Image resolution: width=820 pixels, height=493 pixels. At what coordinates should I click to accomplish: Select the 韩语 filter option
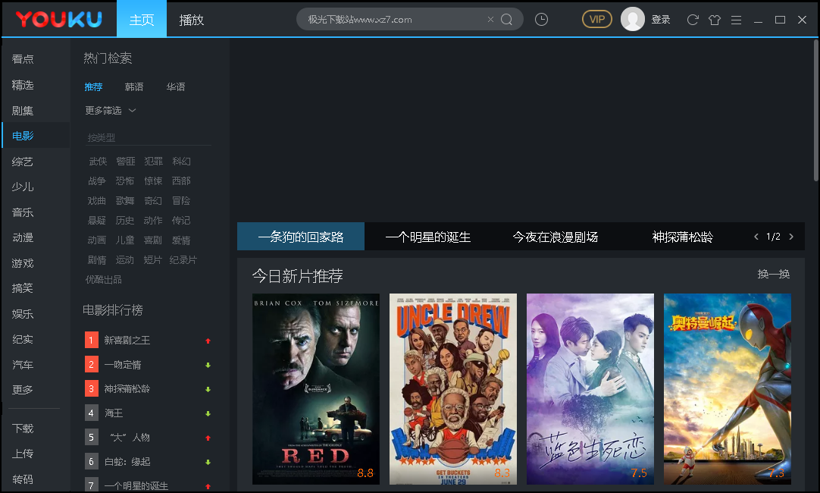[x=134, y=87]
